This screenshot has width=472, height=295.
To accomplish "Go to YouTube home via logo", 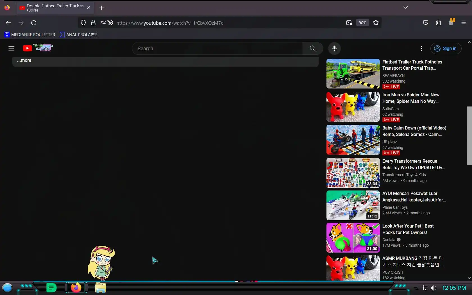I will pos(38,48).
